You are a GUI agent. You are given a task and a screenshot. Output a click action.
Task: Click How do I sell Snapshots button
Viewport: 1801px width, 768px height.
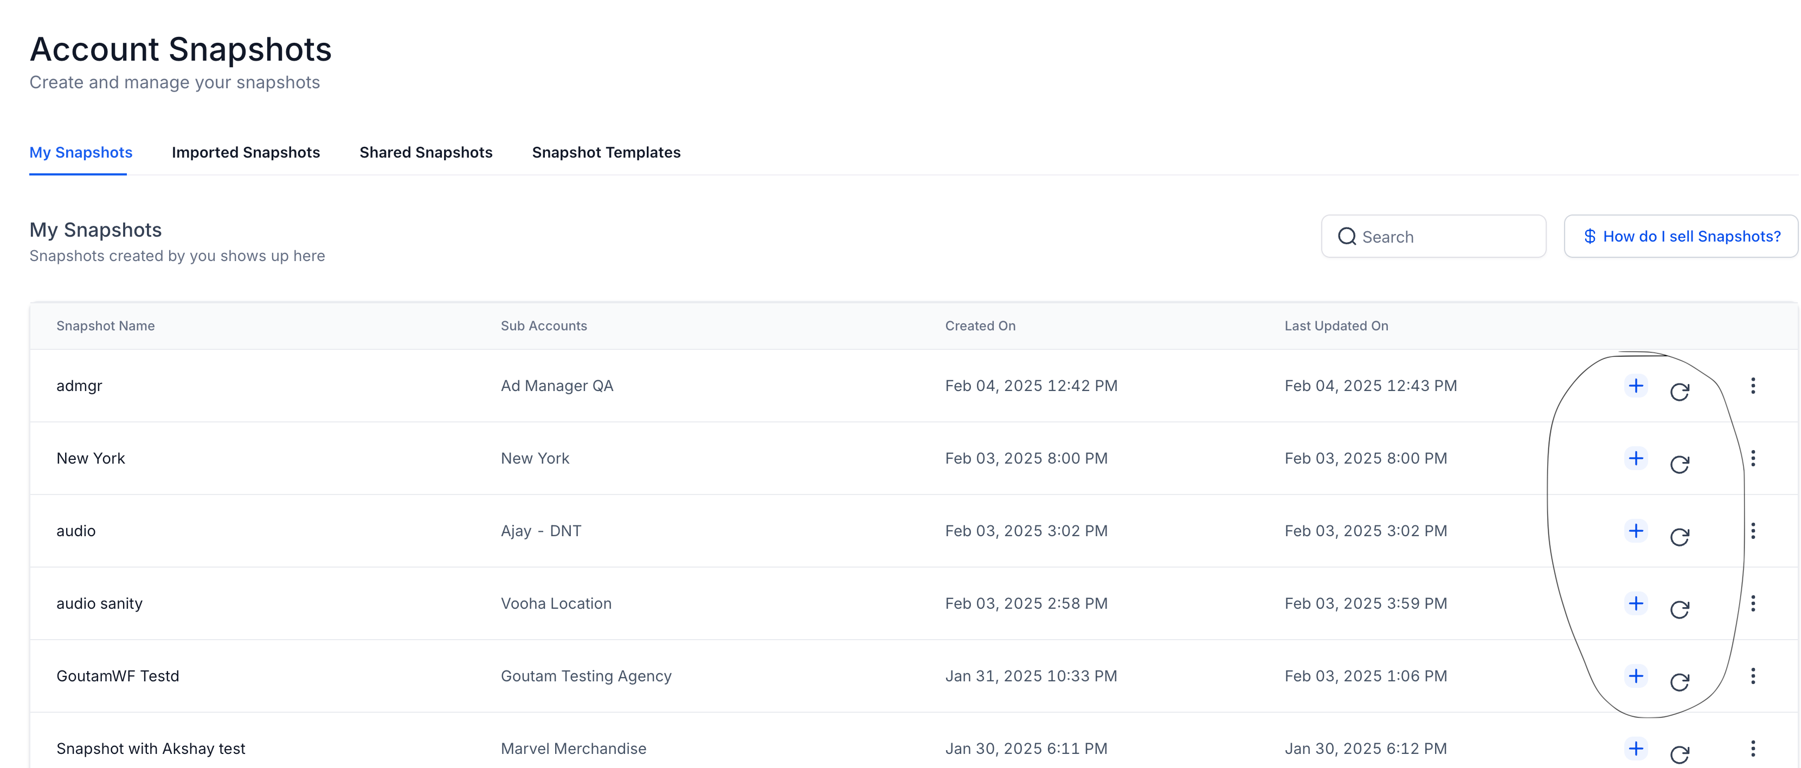point(1681,237)
